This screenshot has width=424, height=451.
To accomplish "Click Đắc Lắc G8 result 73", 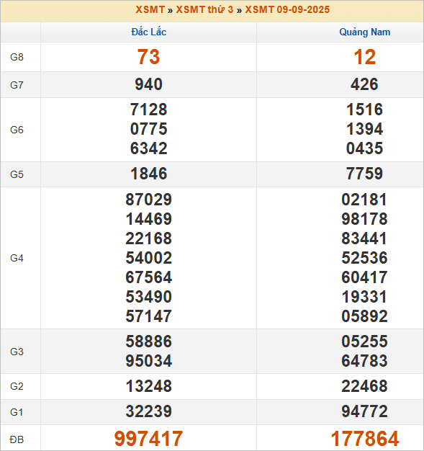I will click(148, 57).
